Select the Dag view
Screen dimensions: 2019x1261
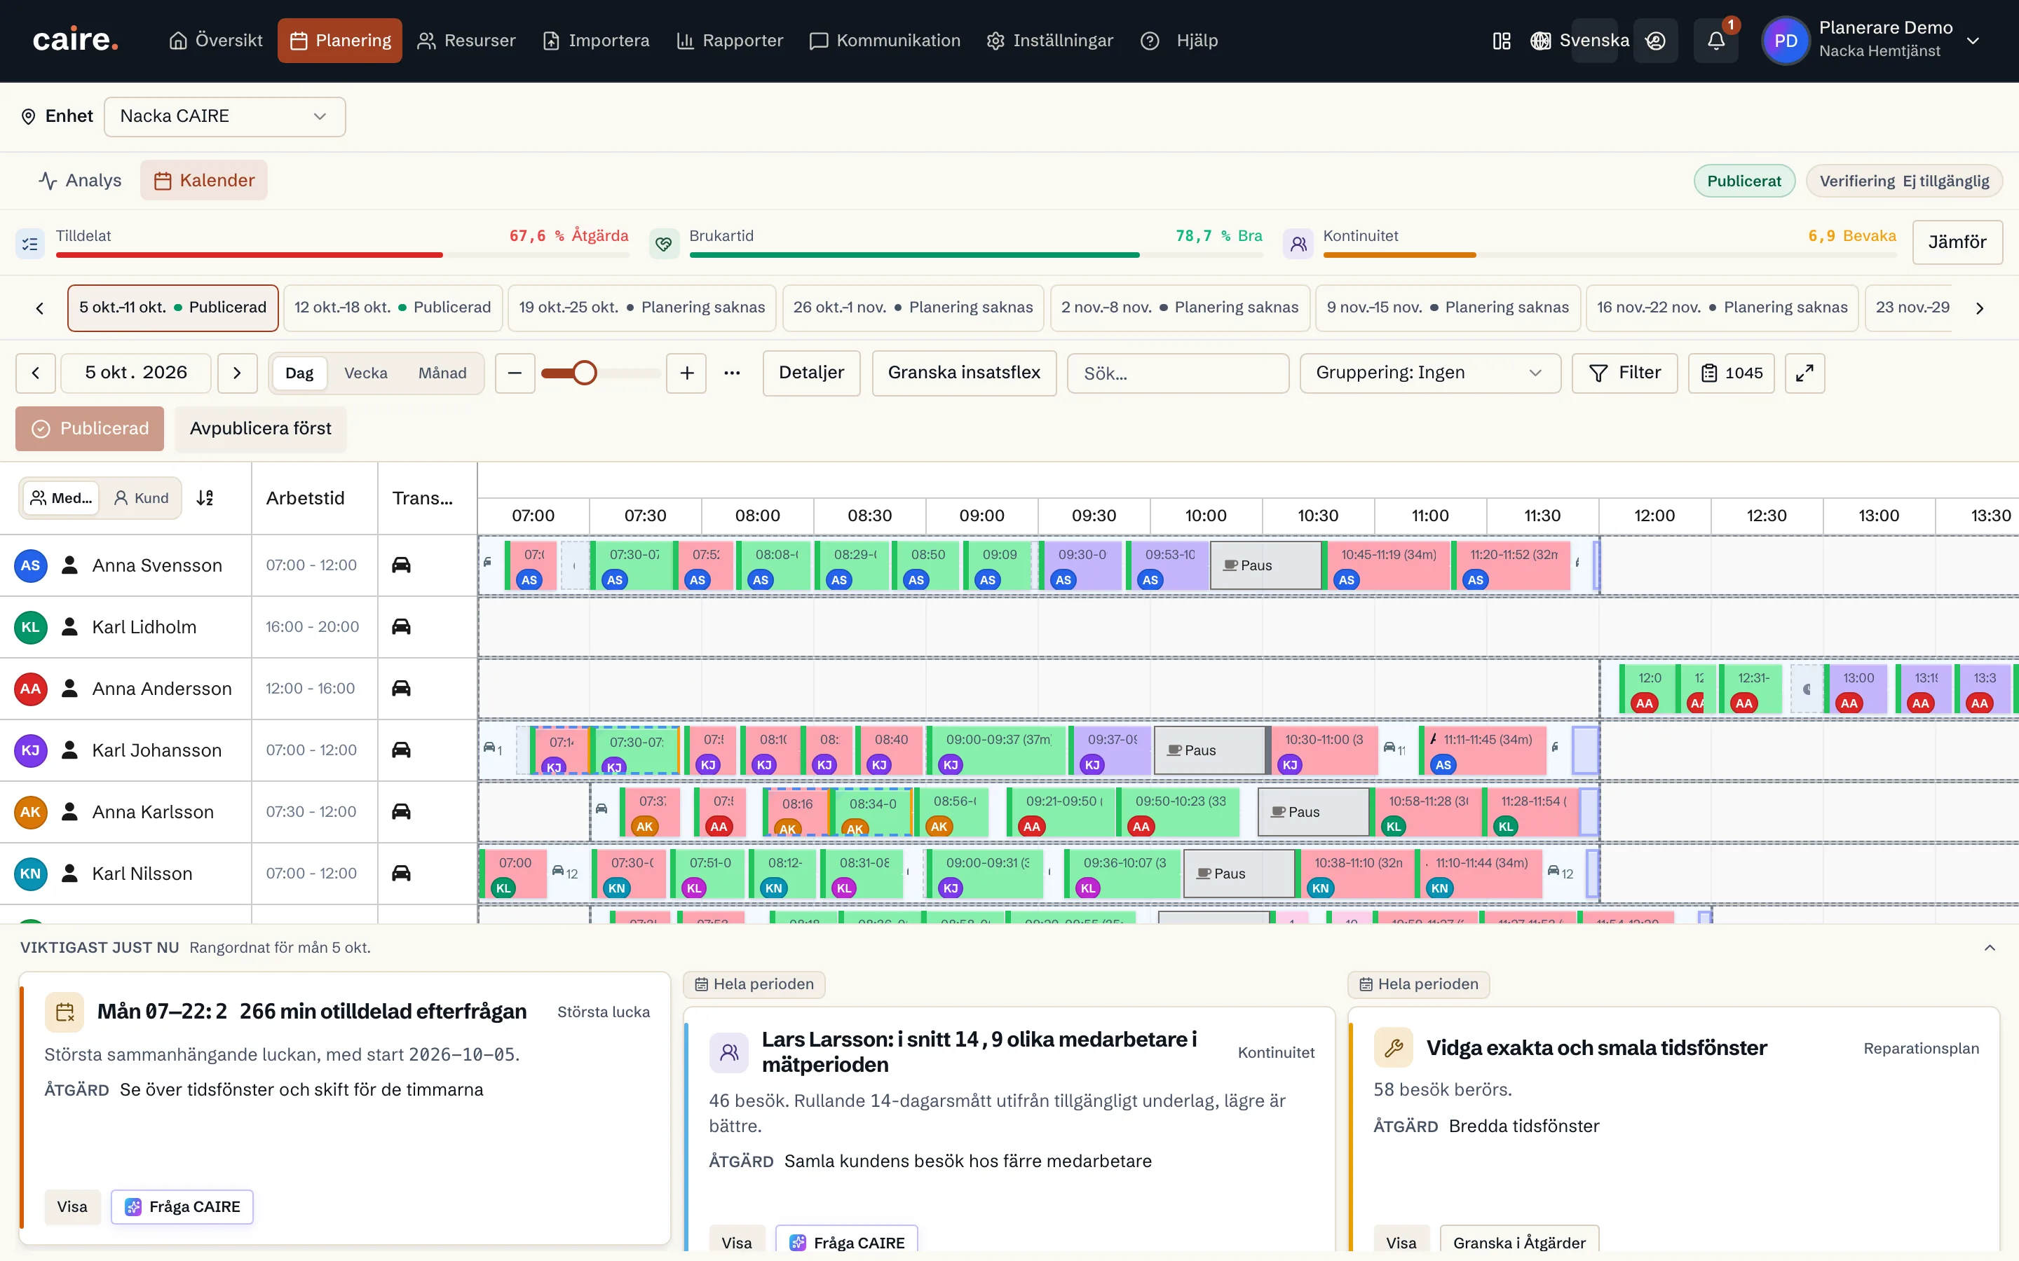299,373
